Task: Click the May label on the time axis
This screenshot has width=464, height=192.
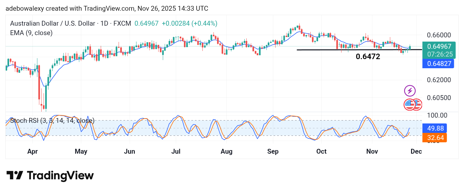Action: click(x=81, y=152)
